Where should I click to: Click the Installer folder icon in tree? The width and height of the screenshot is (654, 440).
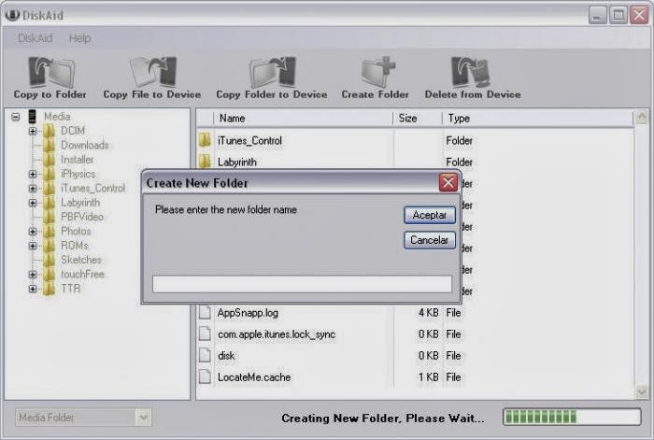(50, 160)
